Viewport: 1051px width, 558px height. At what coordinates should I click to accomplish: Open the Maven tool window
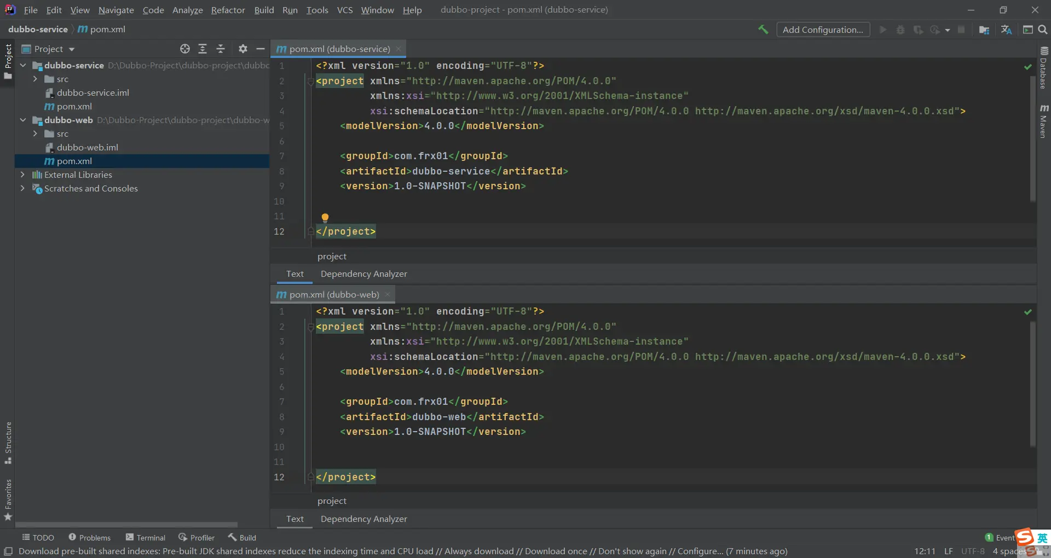click(1043, 121)
